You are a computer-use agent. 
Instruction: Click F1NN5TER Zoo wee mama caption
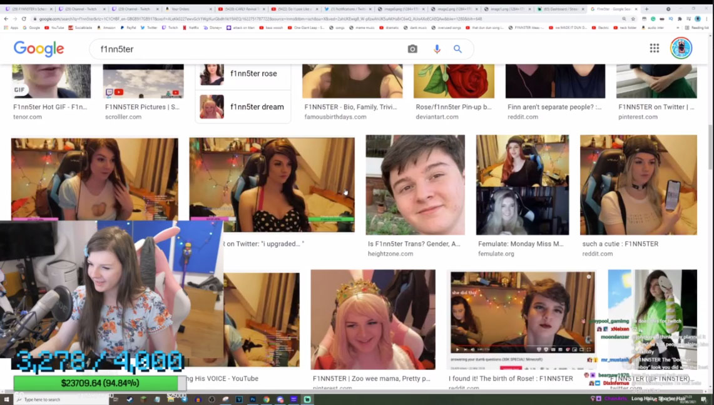click(x=371, y=378)
